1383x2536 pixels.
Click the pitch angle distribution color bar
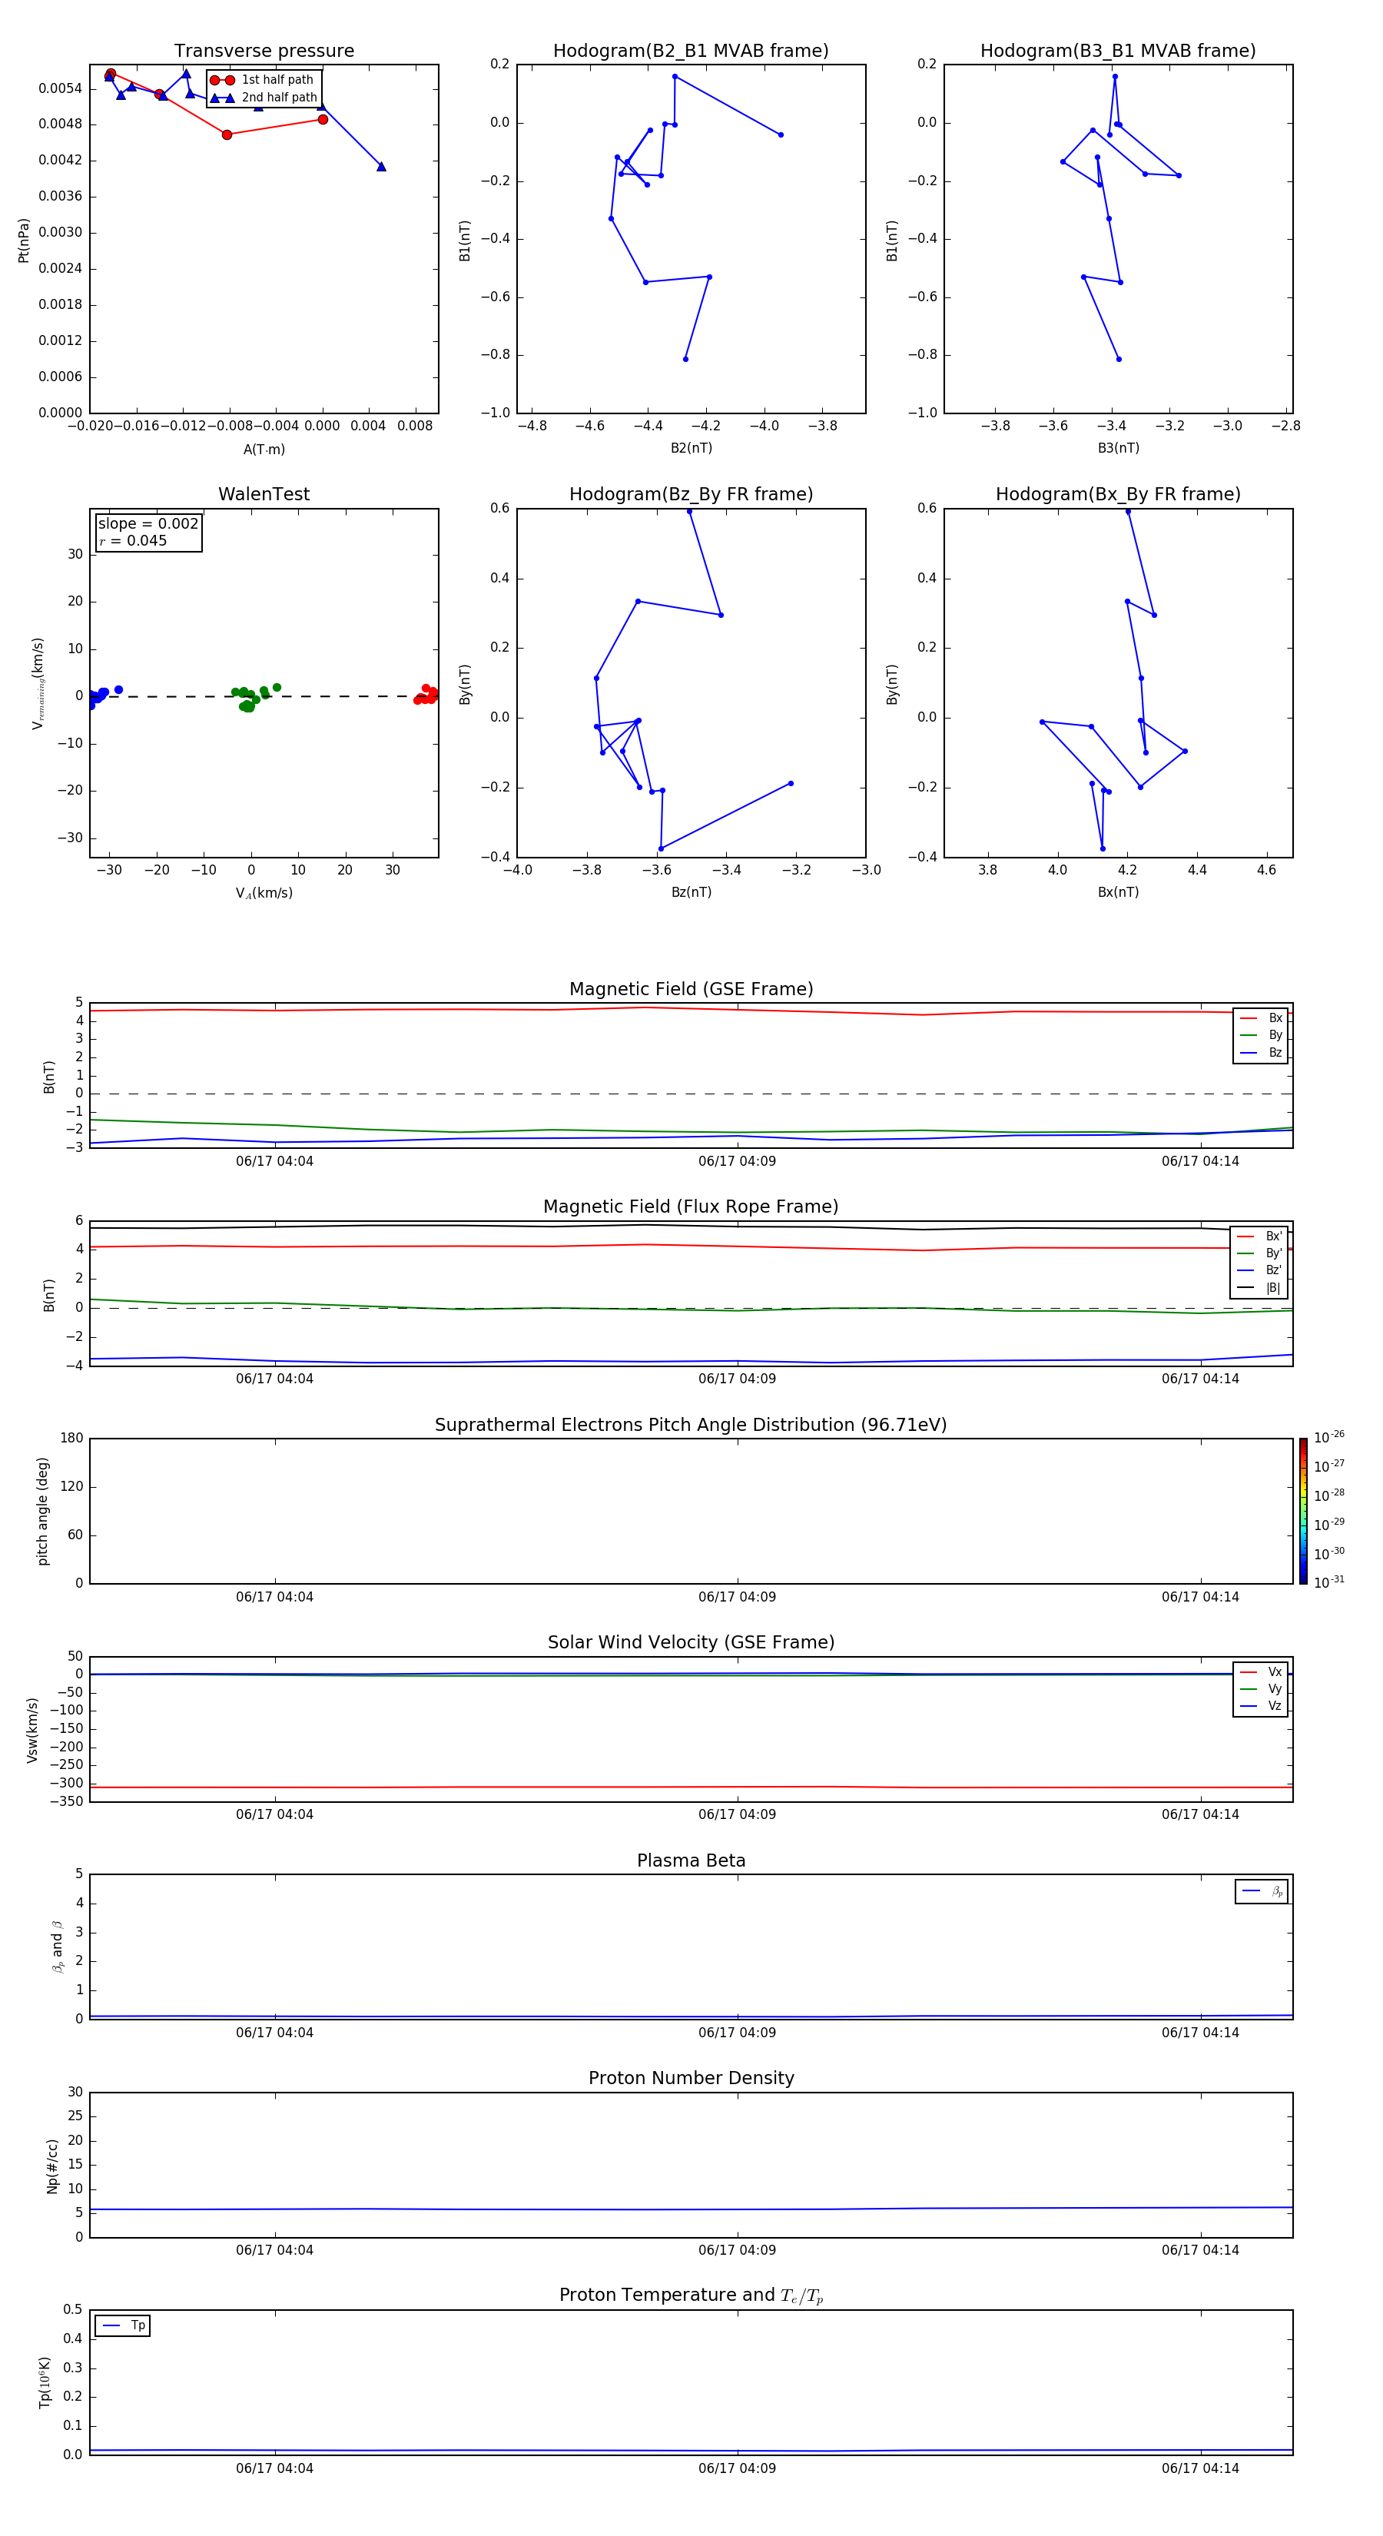tap(1303, 1511)
